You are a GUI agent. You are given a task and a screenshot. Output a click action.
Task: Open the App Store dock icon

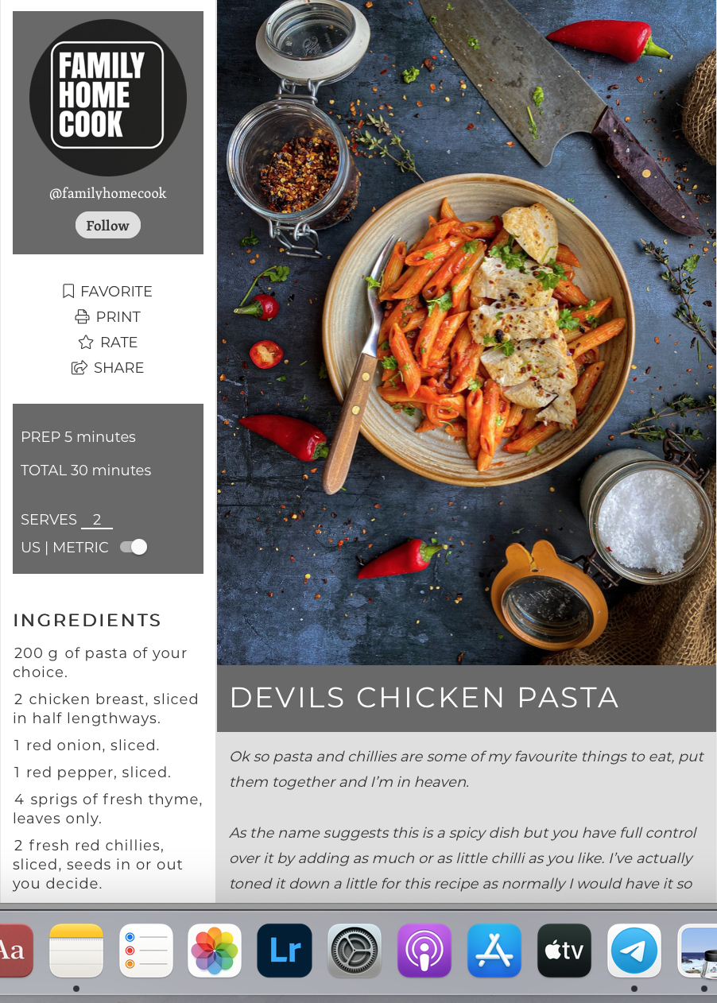coord(494,951)
